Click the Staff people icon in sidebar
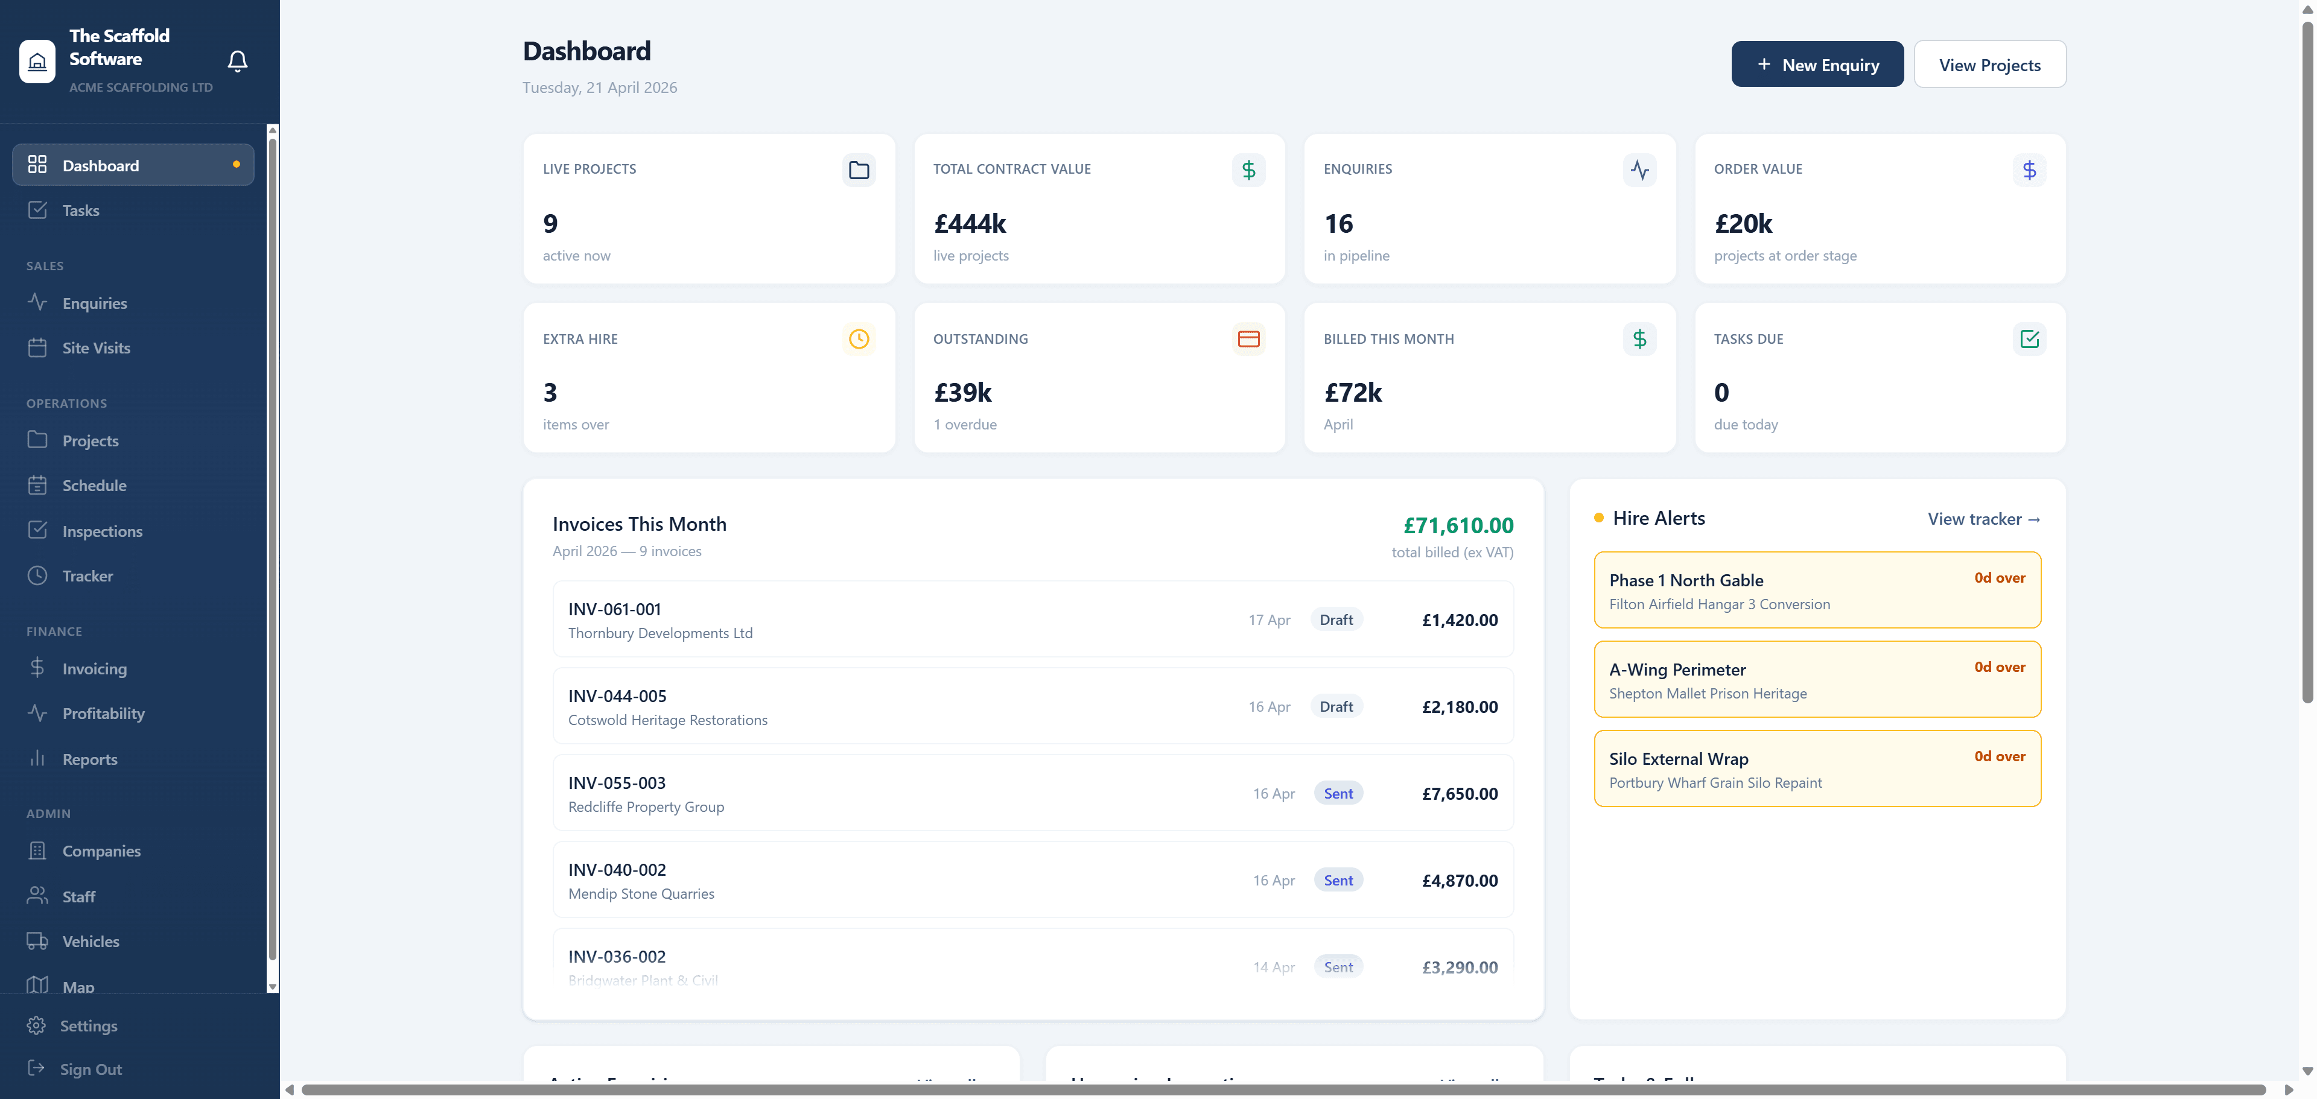This screenshot has width=2317, height=1099. click(37, 896)
